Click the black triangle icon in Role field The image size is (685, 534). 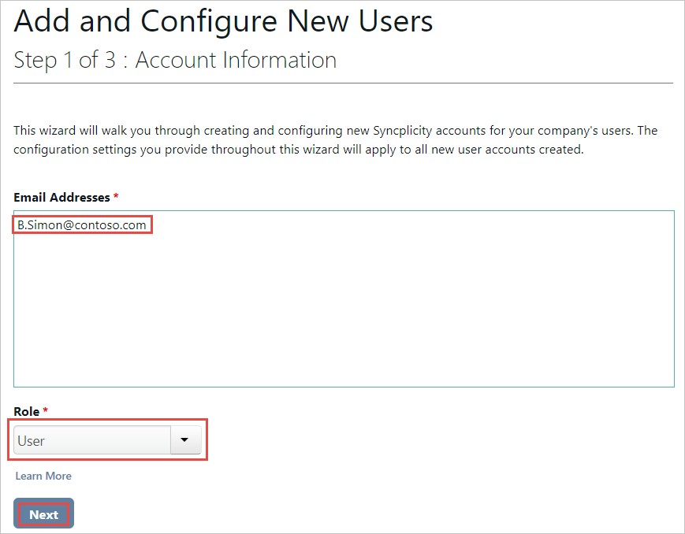click(184, 440)
